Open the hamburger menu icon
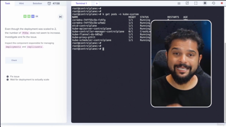This screenshot has height=127, width=226. pyautogui.click(x=179, y=3)
